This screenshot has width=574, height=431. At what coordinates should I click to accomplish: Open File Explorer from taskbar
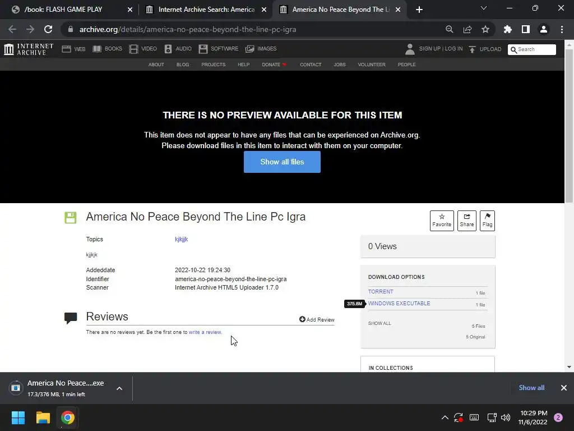coord(43,418)
